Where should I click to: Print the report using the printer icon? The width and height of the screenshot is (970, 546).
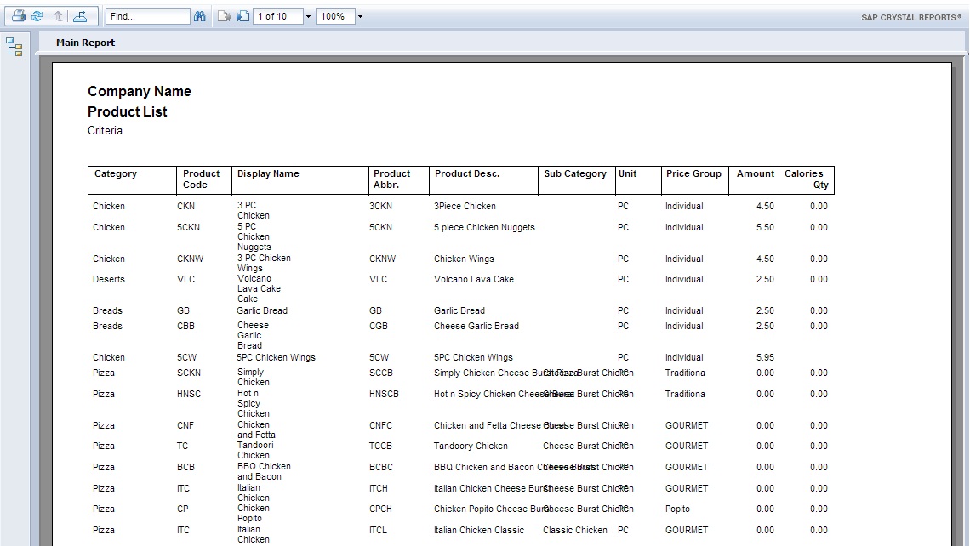coord(19,16)
